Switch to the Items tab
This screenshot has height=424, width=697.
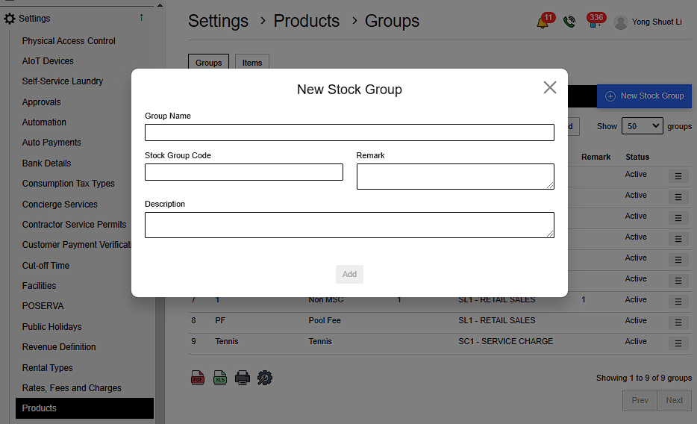point(252,63)
